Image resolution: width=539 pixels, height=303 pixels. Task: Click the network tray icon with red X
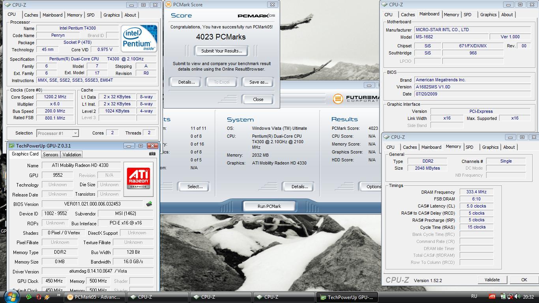click(510, 297)
